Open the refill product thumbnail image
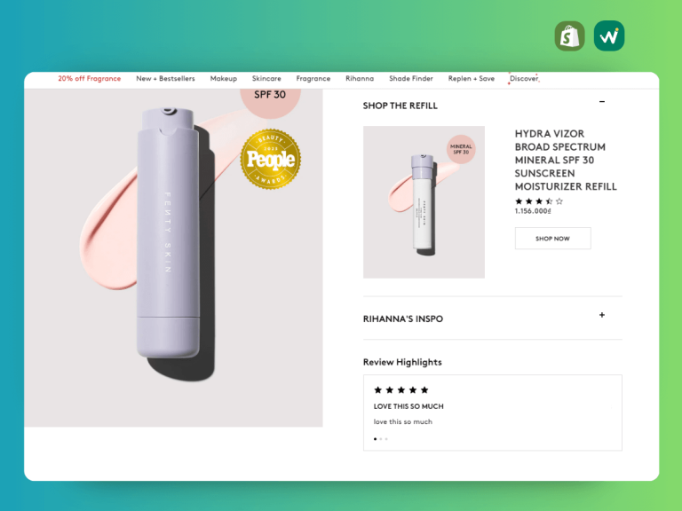The height and width of the screenshot is (511, 682). coord(424,202)
